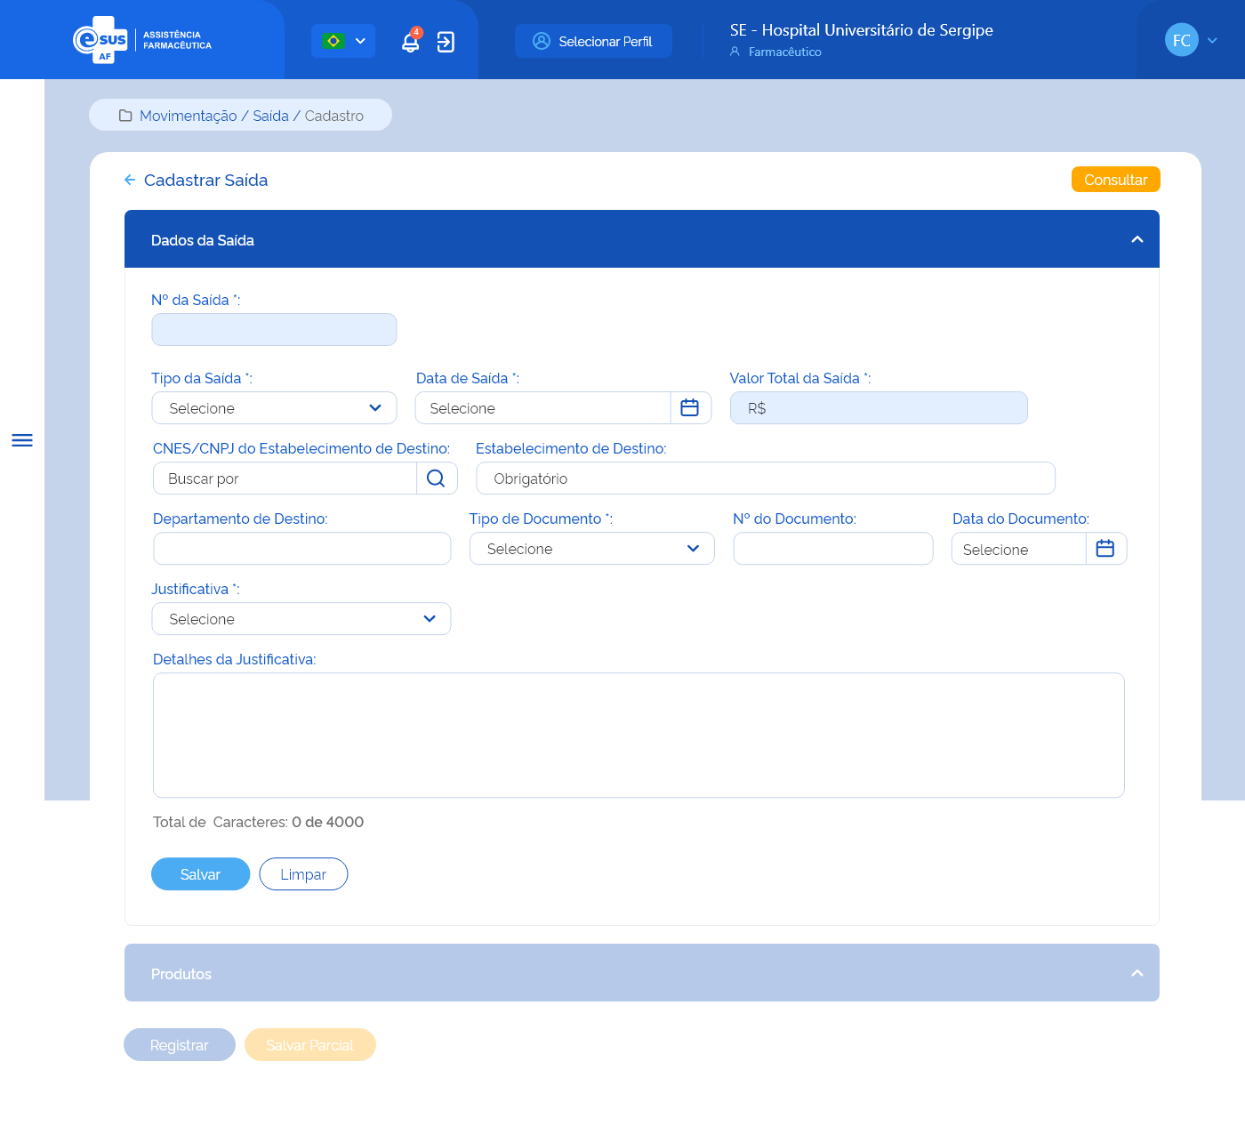
Task: Open the Data de Saída calendar icon
Action: [690, 408]
